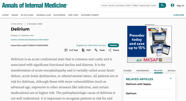Click the MKSAP 19 advertisement banner

149,44
